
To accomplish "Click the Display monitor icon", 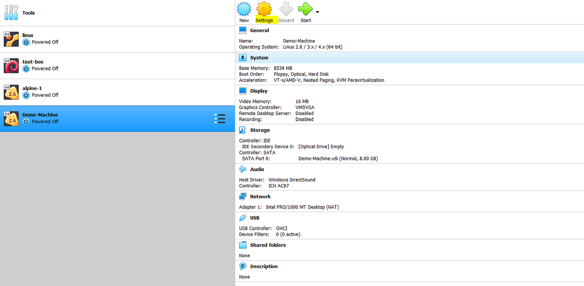I will click(243, 91).
